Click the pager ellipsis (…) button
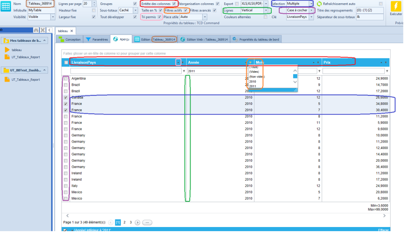The height and width of the screenshot is (238, 417). click(147, 222)
